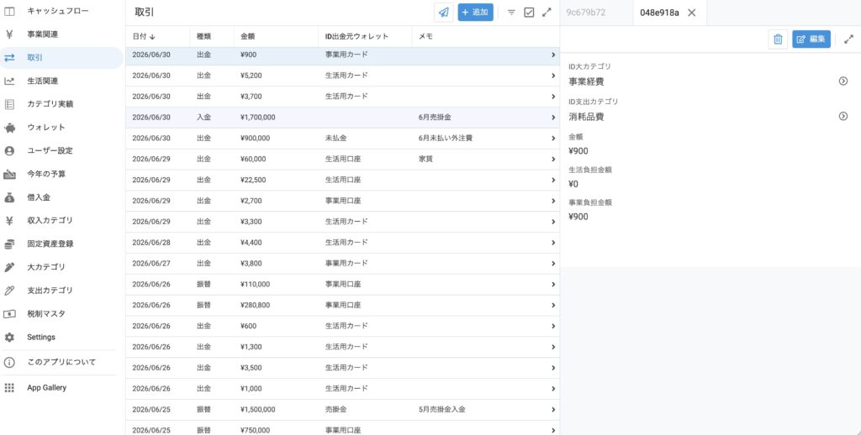Select the ¥280,800 transaction amount
This screenshot has width=861, height=435.
[x=255, y=305]
